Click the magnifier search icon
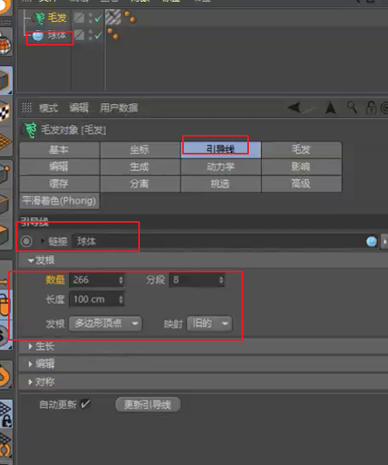 click(x=352, y=107)
